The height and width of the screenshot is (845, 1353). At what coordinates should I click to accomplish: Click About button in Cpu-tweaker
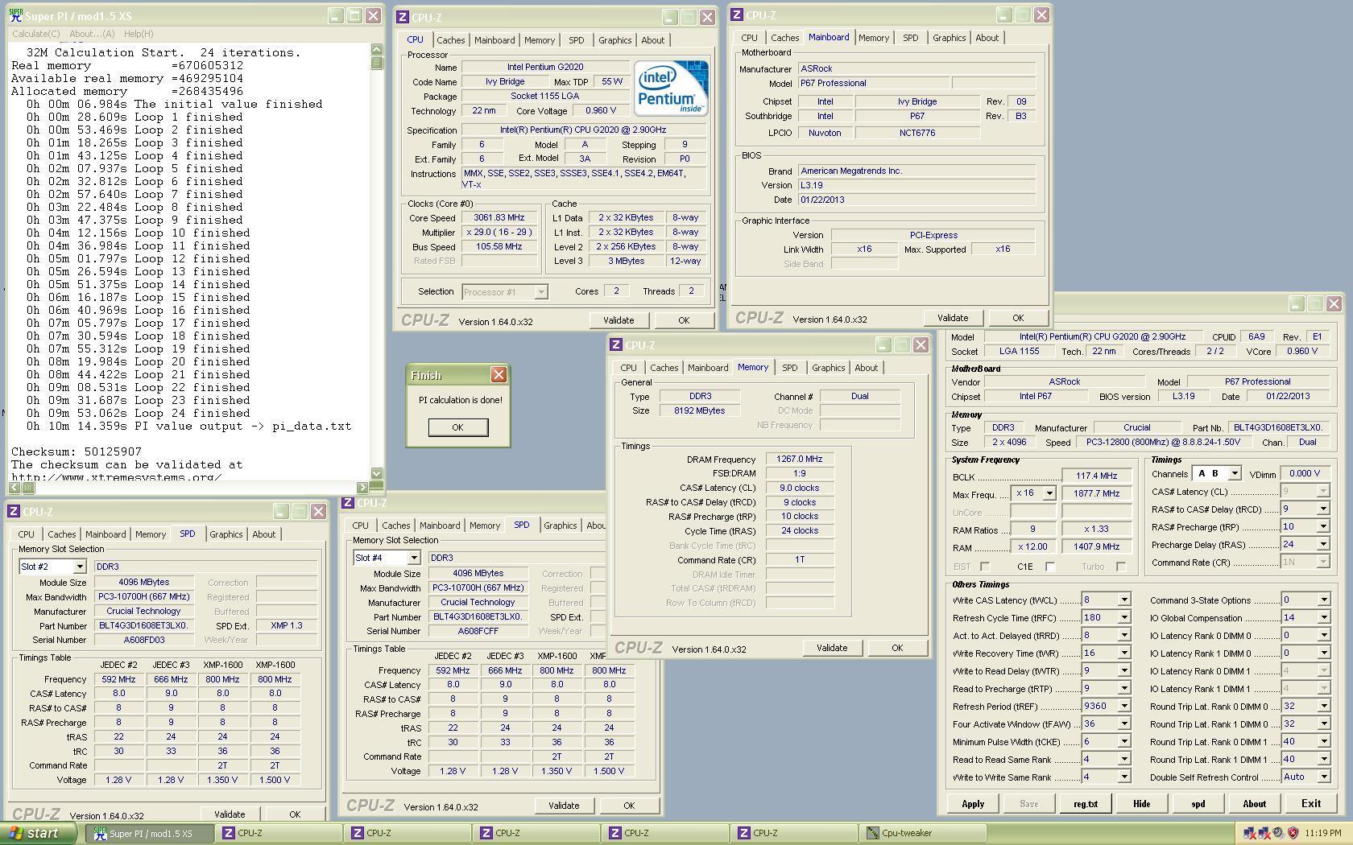pyautogui.click(x=1255, y=804)
